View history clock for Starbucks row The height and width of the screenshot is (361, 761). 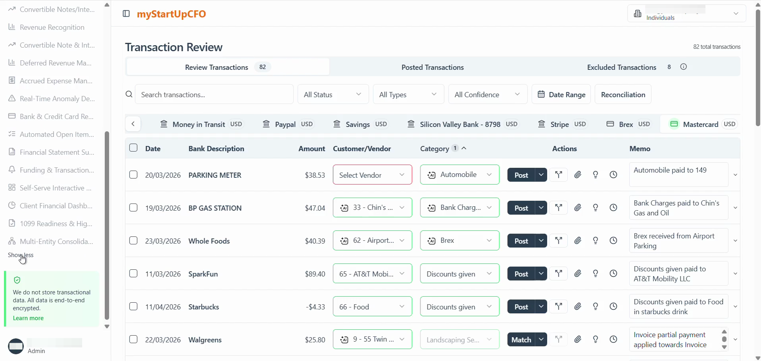click(x=614, y=306)
